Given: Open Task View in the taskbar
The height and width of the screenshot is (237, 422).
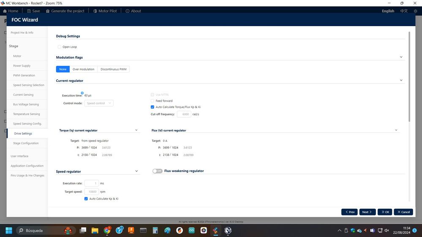Looking at the screenshot, I should pos(83,231).
